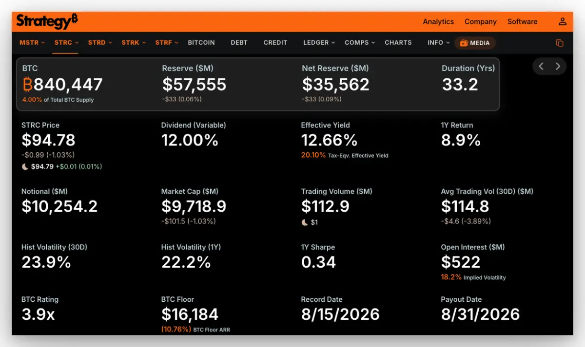Click the moon icon beside $94.79
The width and height of the screenshot is (585, 347).
tap(25, 166)
